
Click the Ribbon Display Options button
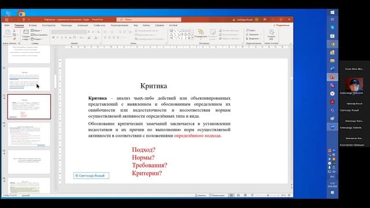pos(265,20)
